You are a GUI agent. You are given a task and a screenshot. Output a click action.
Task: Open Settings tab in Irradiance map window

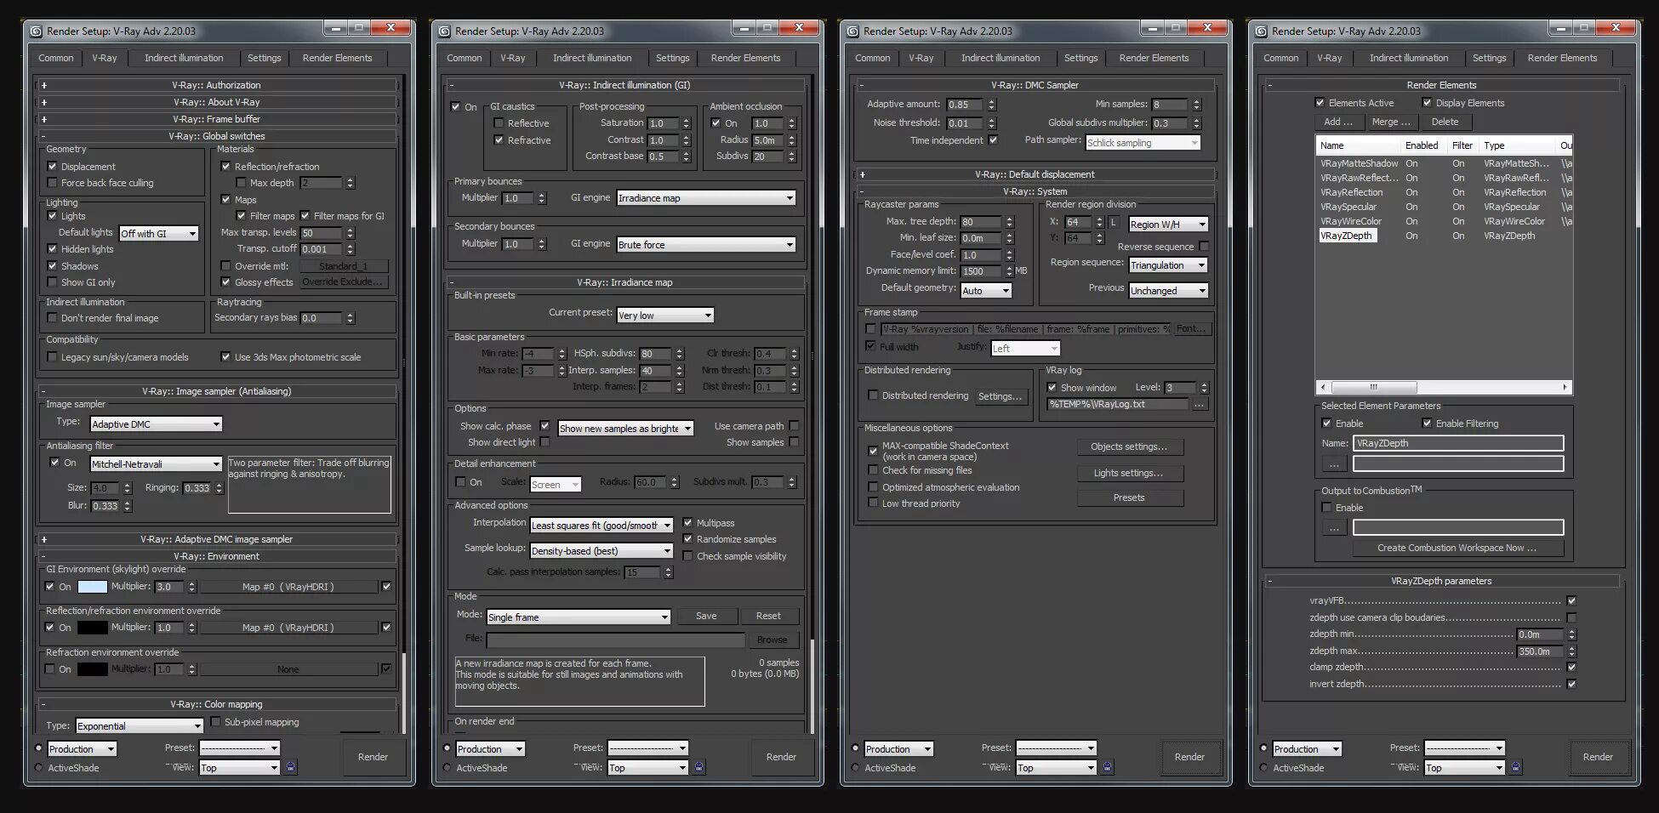tap(673, 58)
